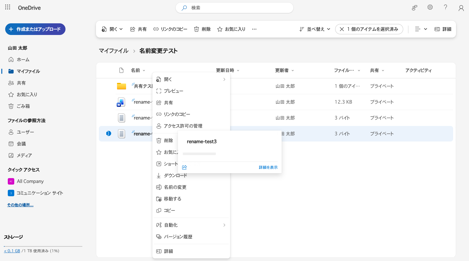Click the < 0.1 GB storage link

point(12,251)
